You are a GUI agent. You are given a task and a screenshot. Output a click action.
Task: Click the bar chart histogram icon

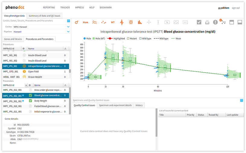click(x=140, y=22)
